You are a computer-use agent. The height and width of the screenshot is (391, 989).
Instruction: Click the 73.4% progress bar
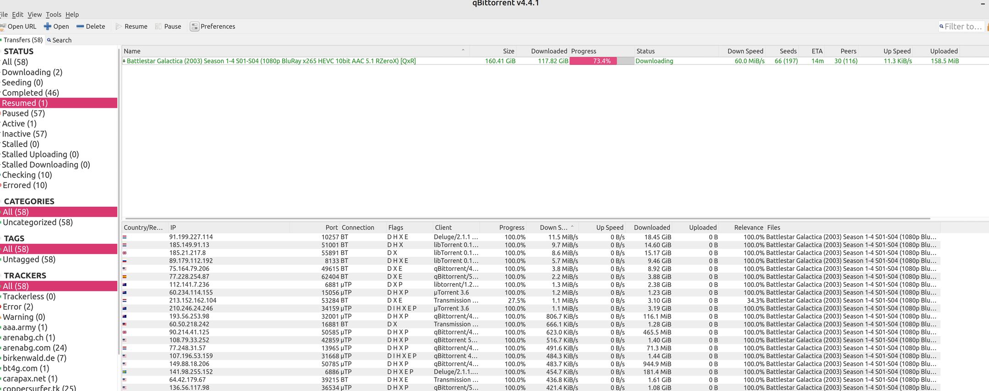601,61
